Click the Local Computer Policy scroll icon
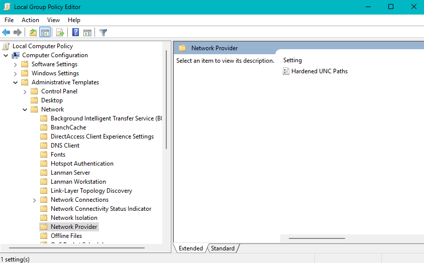This screenshot has width=424, height=263. [x=6, y=46]
